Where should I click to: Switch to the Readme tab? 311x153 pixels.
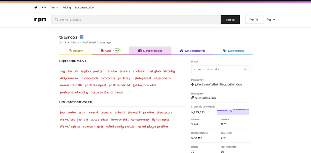point(75,51)
